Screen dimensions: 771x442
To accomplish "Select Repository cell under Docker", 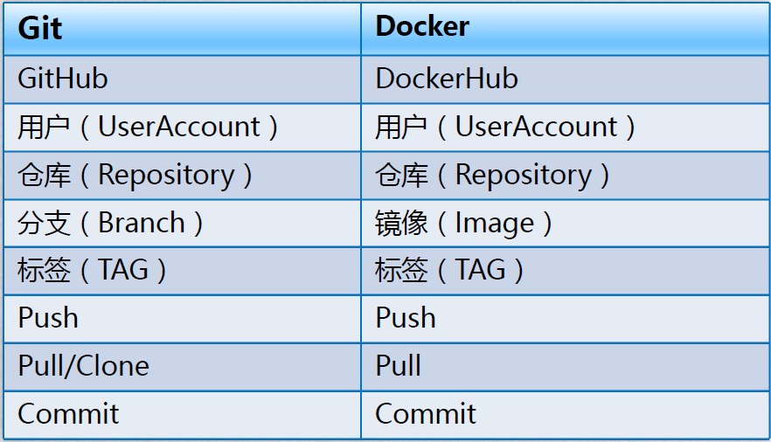I will [x=492, y=176].
